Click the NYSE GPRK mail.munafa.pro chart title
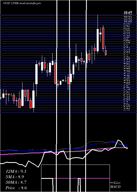This screenshot has width=137, height=192. pyautogui.click(x=22, y=3)
